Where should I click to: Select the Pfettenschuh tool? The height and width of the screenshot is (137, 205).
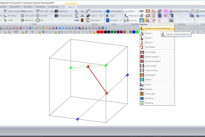(132, 15)
